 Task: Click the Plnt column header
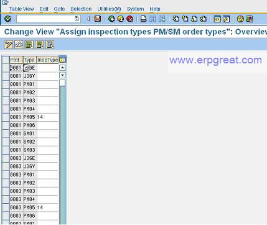click(x=16, y=60)
